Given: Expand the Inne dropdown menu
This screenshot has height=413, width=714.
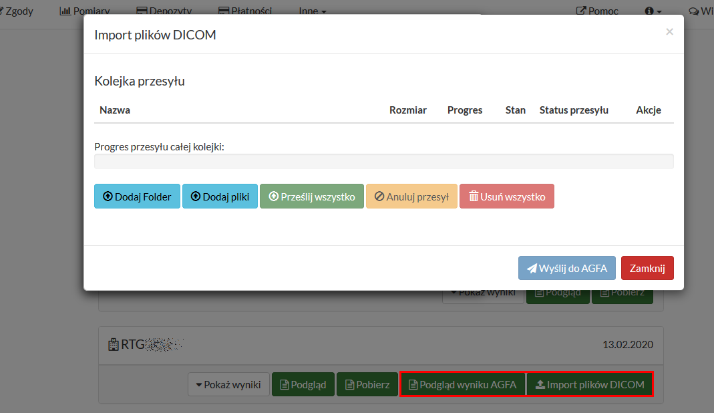Looking at the screenshot, I should [x=313, y=11].
